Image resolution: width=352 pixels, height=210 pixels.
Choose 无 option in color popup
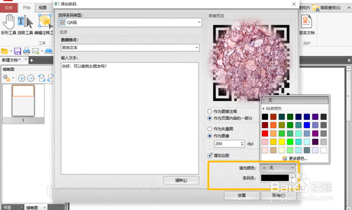pyautogui.click(x=295, y=100)
